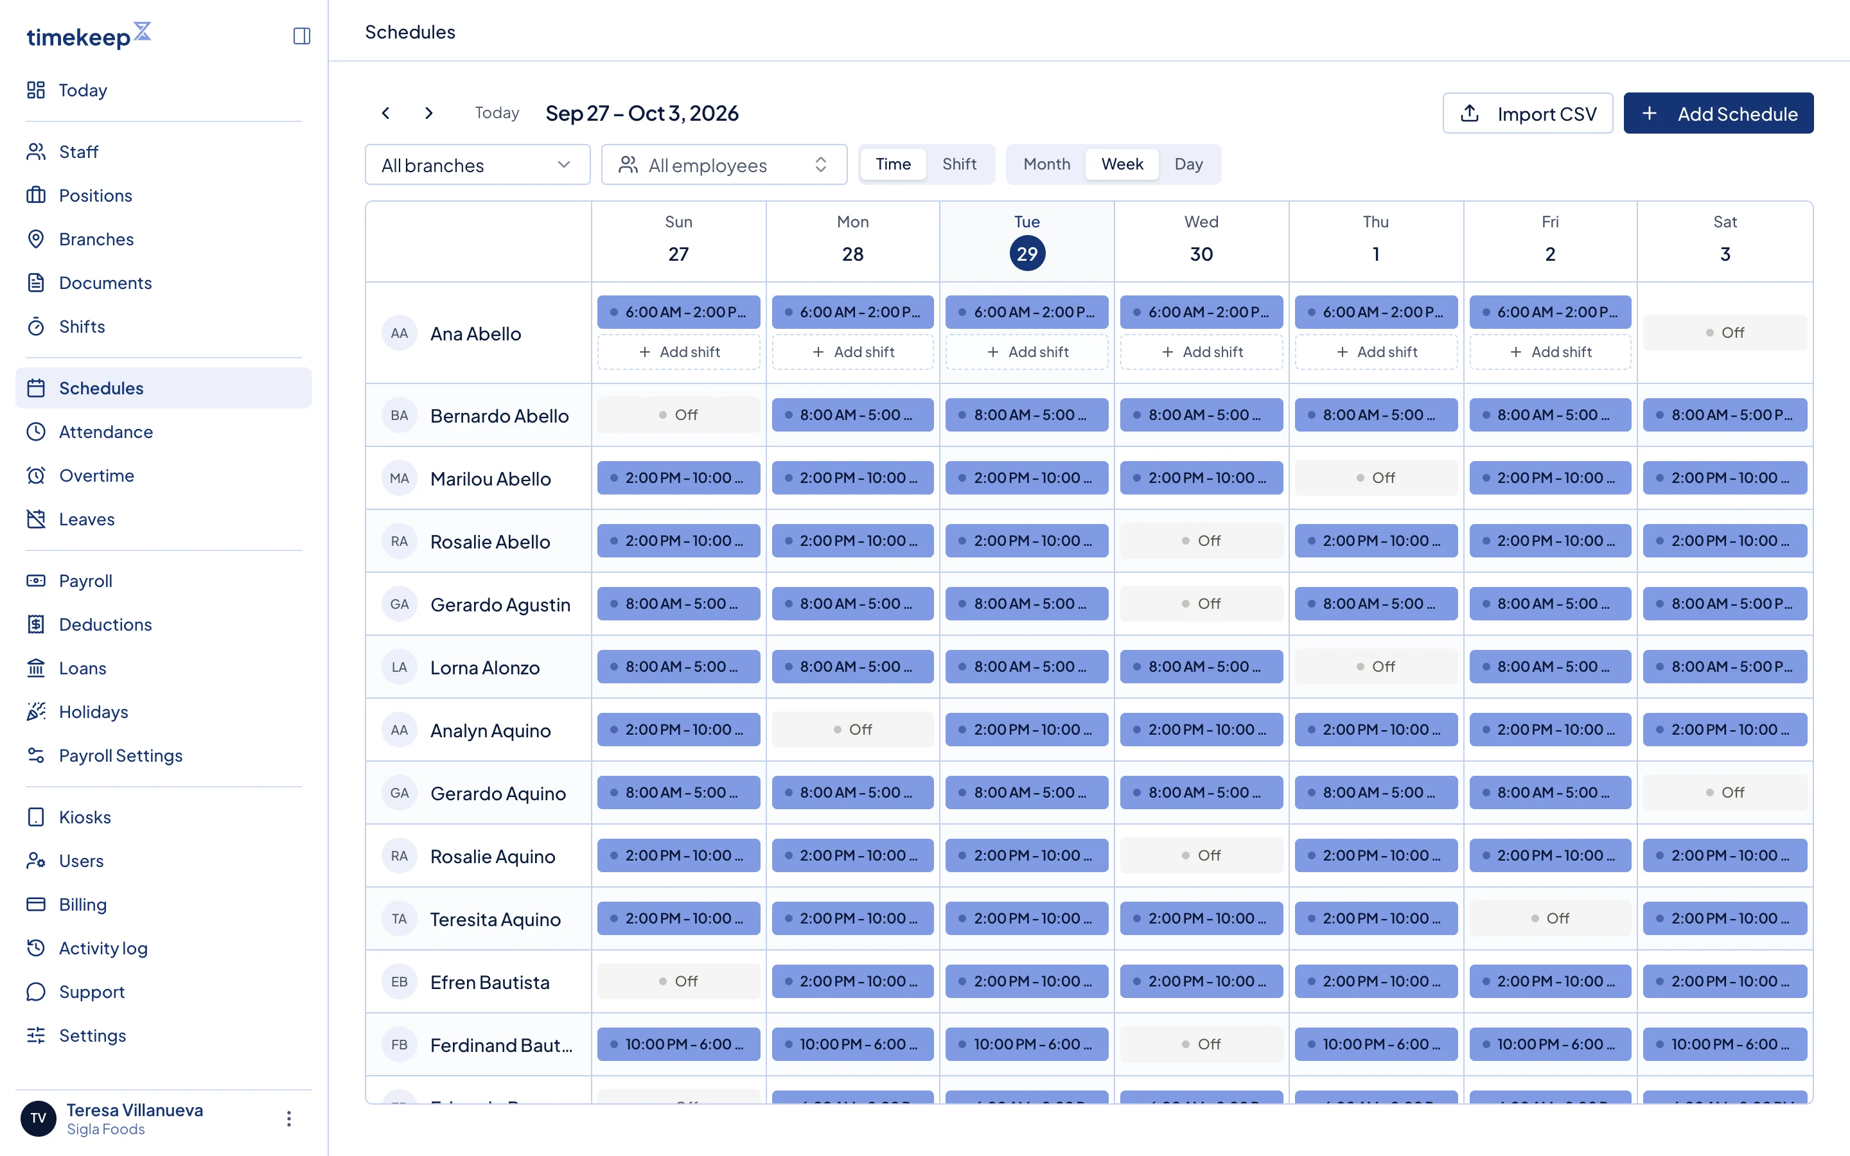Open the Today dashboard icon
This screenshot has width=1850, height=1156.
pos(36,90)
